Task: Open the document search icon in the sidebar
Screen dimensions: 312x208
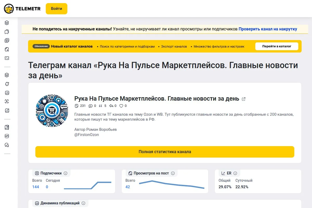Action: pos(7,49)
